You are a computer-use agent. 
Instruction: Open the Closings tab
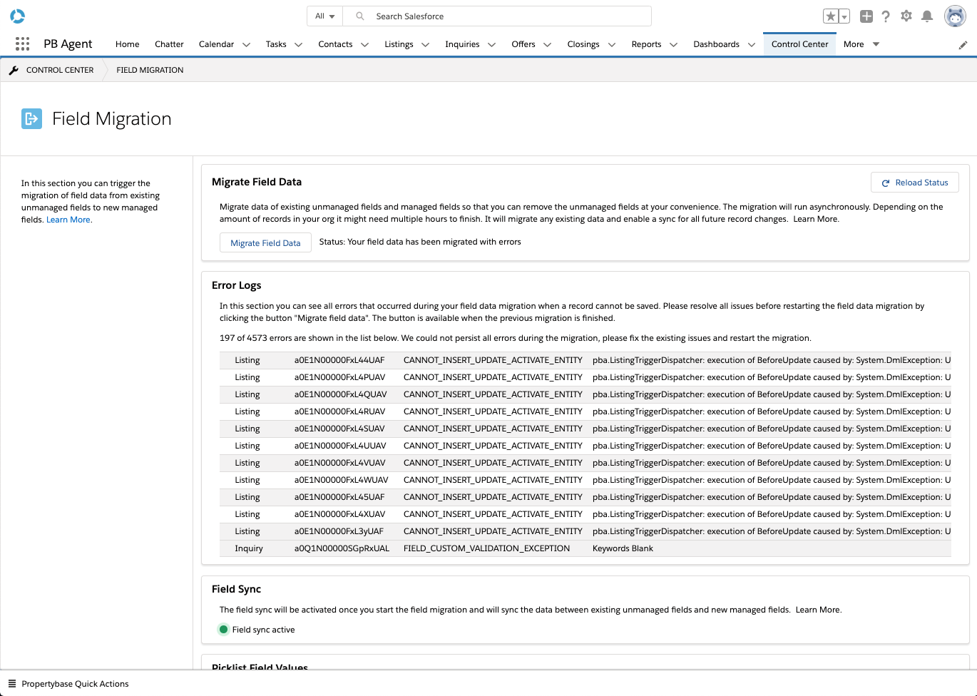583,44
